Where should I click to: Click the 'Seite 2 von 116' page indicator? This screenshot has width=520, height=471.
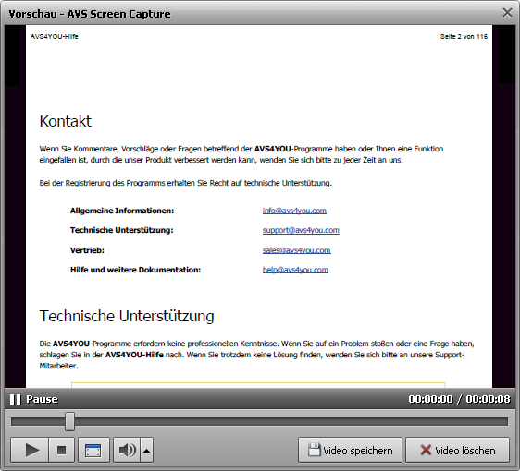click(464, 36)
